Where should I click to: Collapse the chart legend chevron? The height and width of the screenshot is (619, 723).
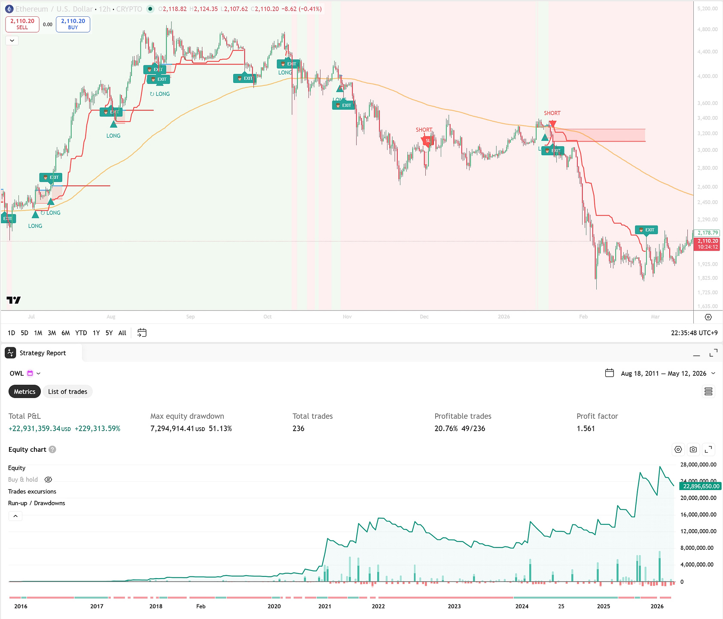[12, 41]
